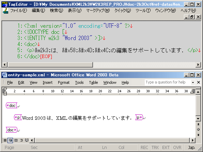This screenshot has width=203, height=152.
Task: Click the Next Page double-arrow button
Action: point(198,135)
